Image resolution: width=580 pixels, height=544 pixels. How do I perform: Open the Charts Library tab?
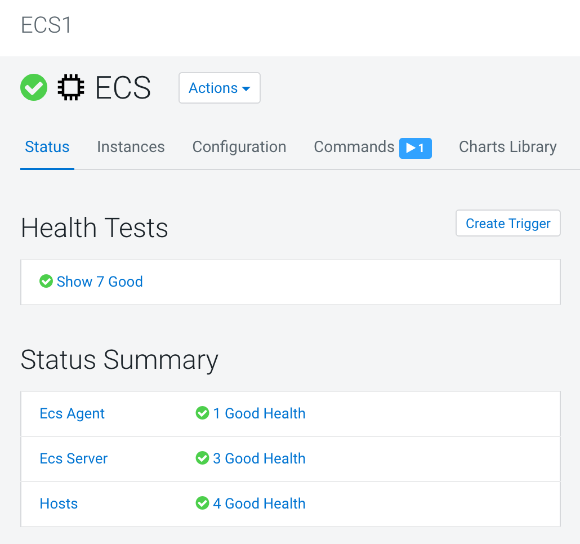(x=507, y=147)
